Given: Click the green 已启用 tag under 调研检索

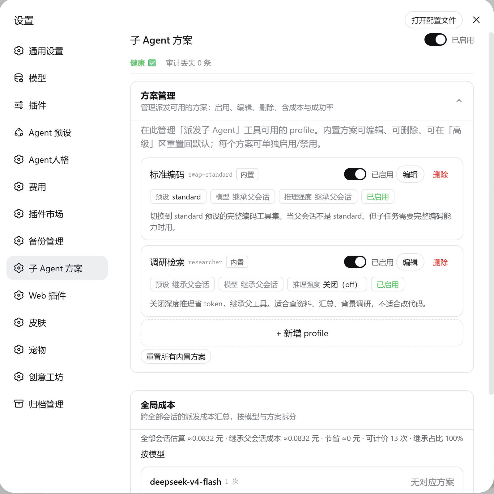Looking at the screenshot, I should point(388,284).
